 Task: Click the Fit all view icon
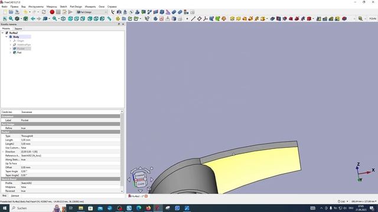tap(5, 18)
